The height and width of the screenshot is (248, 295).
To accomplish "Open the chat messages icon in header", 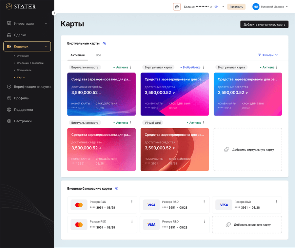I will 177,7.
